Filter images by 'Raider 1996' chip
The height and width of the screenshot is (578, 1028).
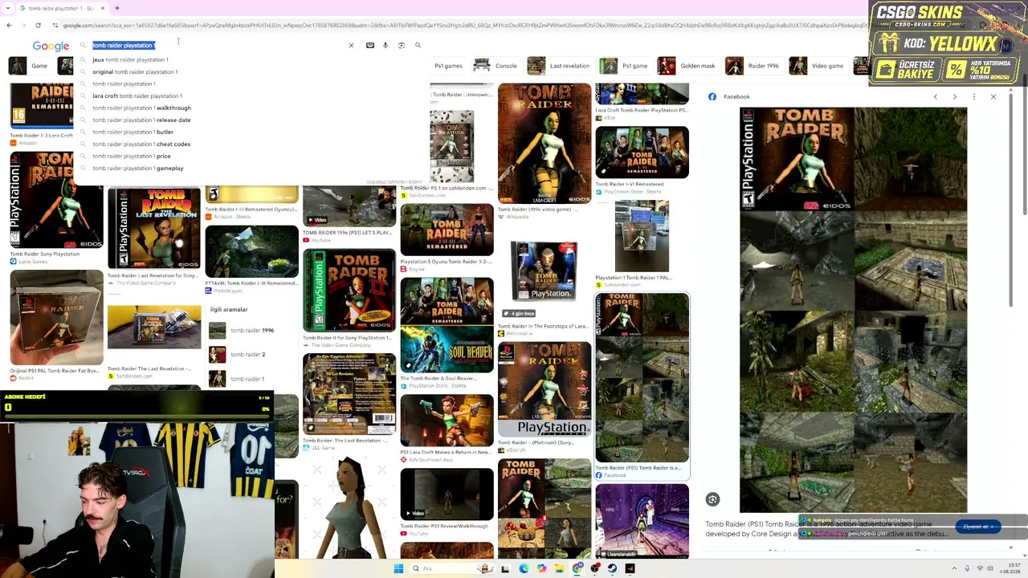coord(753,66)
